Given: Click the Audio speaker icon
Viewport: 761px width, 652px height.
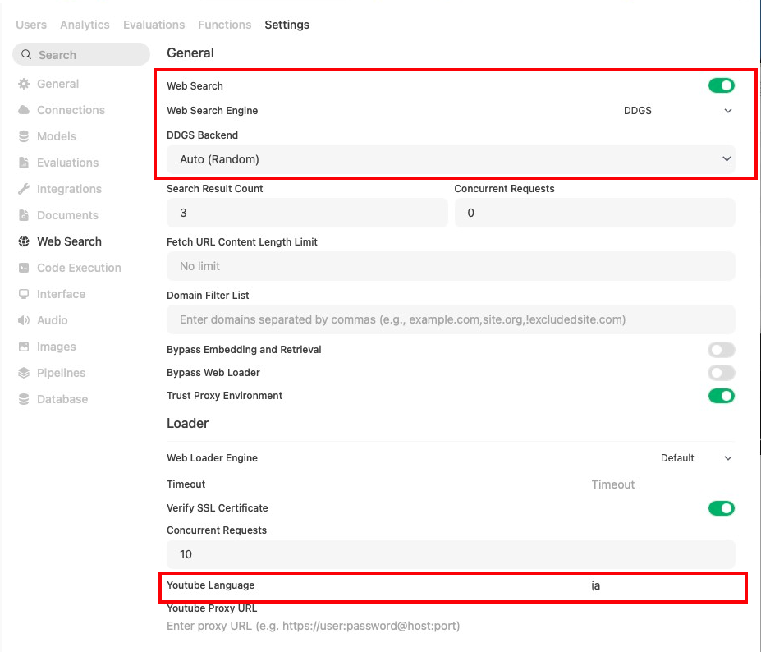Looking at the screenshot, I should (x=24, y=320).
